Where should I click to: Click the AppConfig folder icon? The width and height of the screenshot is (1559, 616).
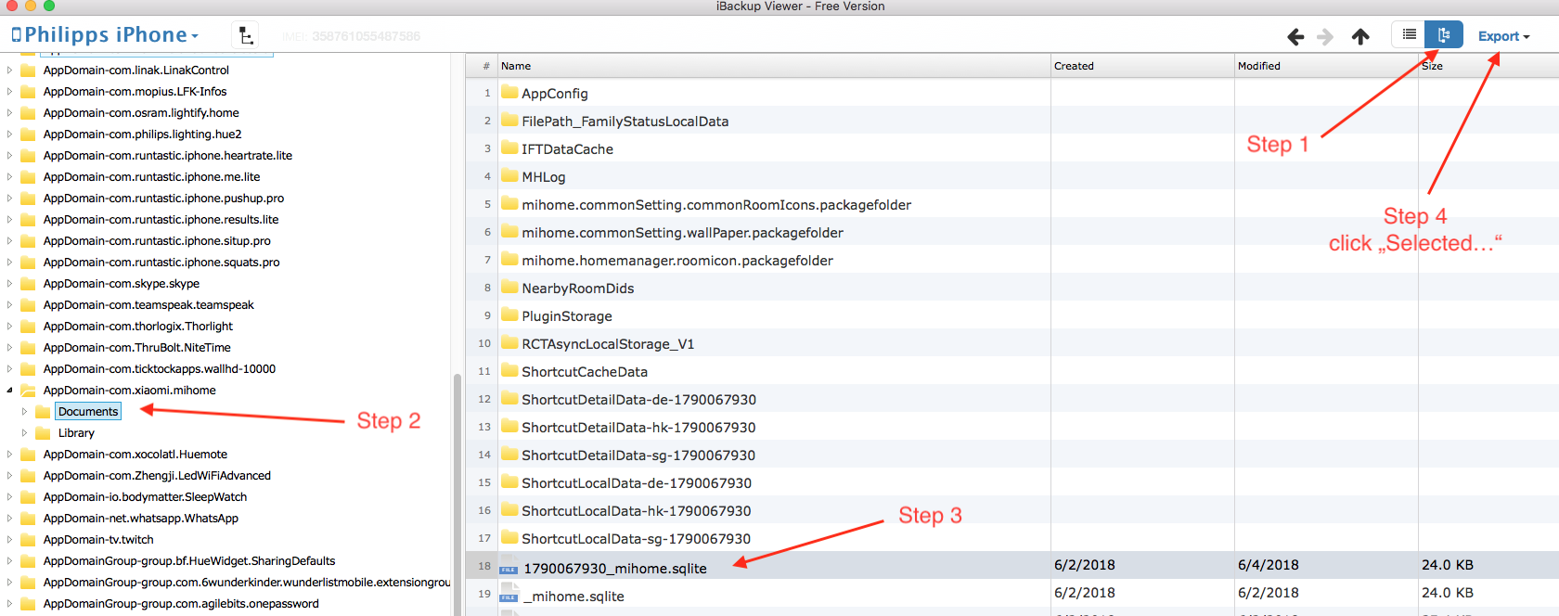(x=509, y=93)
